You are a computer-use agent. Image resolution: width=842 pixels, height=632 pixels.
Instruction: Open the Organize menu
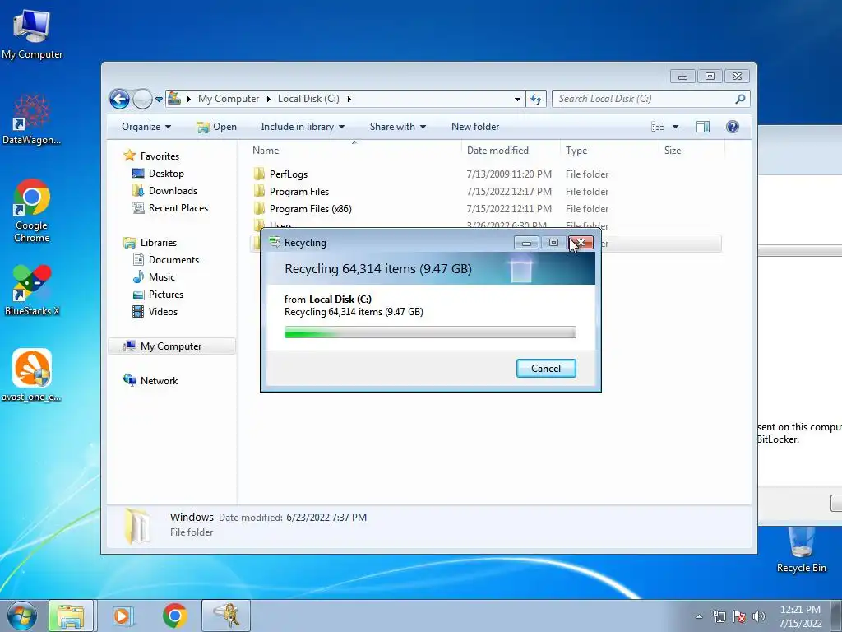(146, 127)
